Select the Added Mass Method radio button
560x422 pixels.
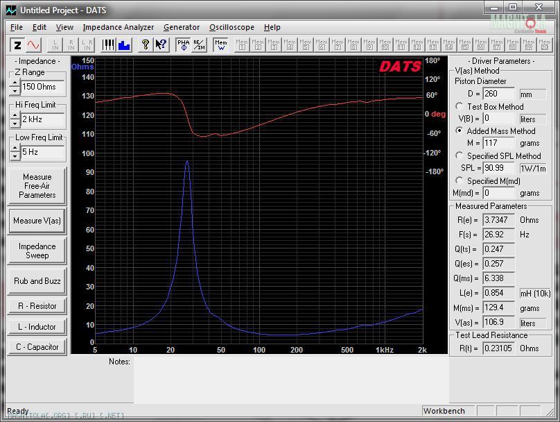(460, 130)
